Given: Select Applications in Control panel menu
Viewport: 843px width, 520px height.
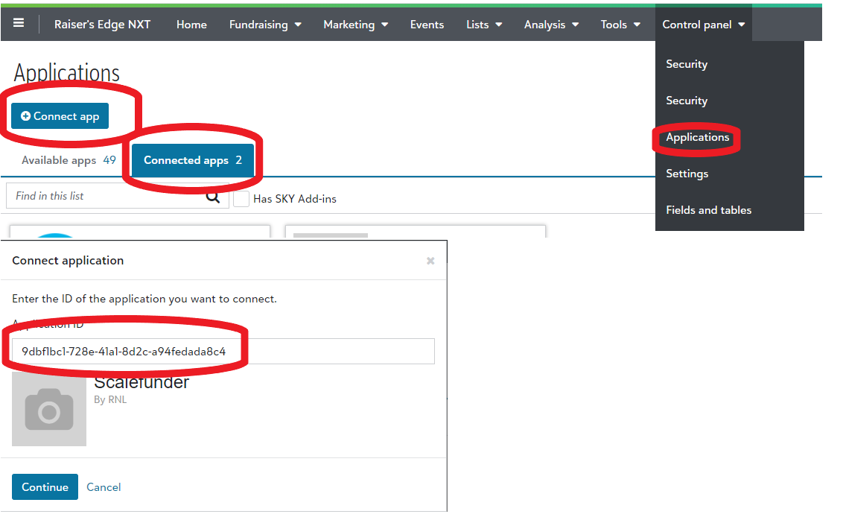Looking at the screenshot, I should pos(697,137).
